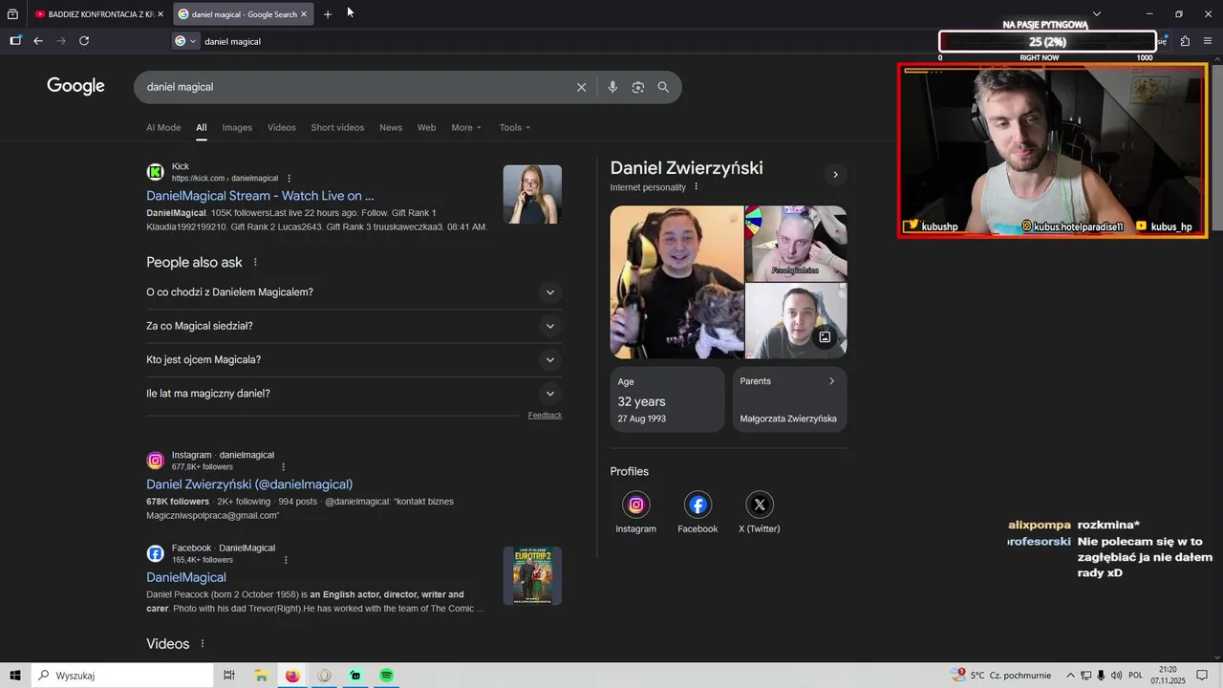Viewport: 1223px width, 688px height.
Task: Open search engine selector in address bar
Action: [185, 41]
